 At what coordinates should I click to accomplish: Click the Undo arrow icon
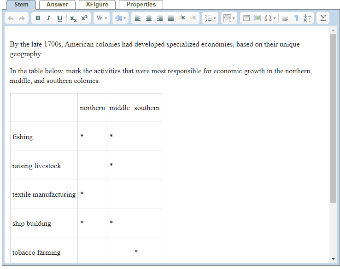point(11,18)
